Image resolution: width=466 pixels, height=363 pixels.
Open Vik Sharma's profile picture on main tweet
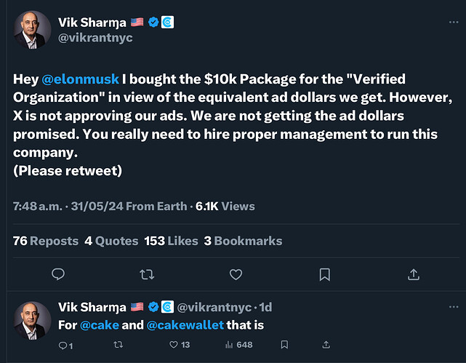[31, 30]
